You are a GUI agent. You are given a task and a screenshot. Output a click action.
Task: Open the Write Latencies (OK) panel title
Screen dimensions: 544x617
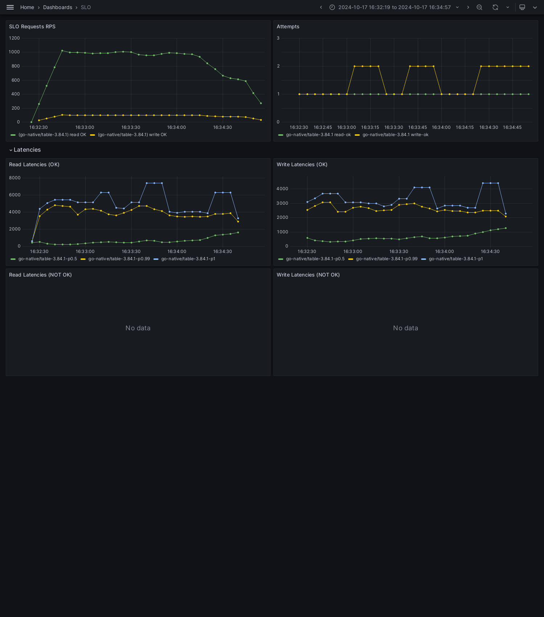point(302,164)
